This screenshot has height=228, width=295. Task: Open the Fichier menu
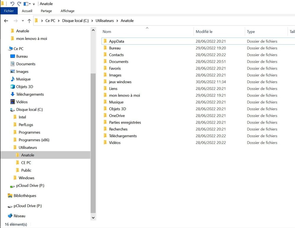9,11
